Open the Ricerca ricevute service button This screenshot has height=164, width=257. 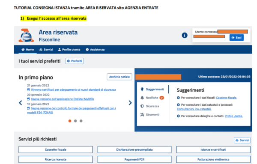tap(56, 159)
